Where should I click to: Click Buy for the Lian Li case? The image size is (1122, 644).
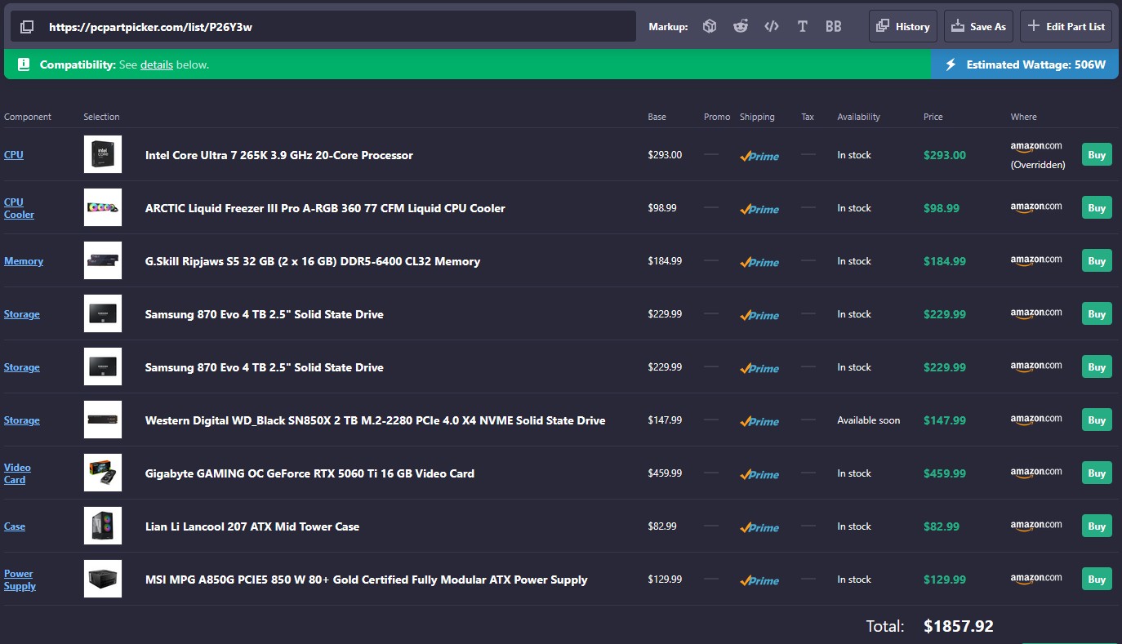pos(1097,526)
